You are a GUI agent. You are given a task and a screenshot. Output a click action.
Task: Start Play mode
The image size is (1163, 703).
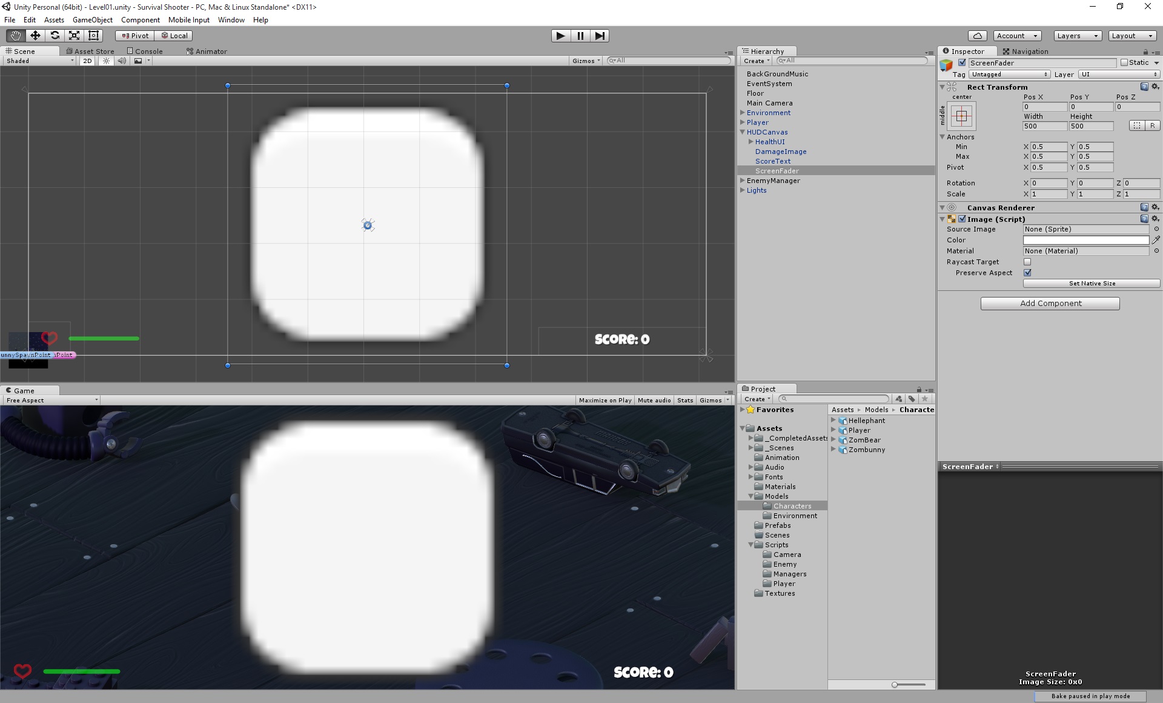[x=561, y=36]
